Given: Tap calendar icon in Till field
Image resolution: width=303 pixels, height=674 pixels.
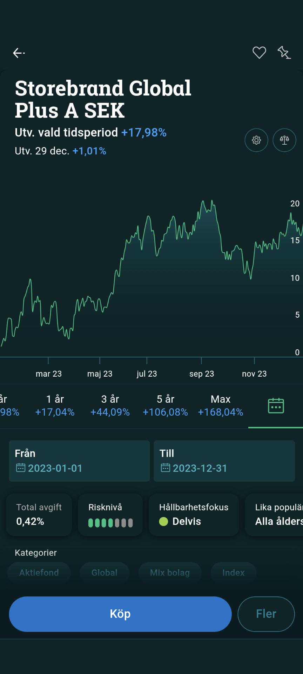Looking at the screenshot, I should point(166,468).
